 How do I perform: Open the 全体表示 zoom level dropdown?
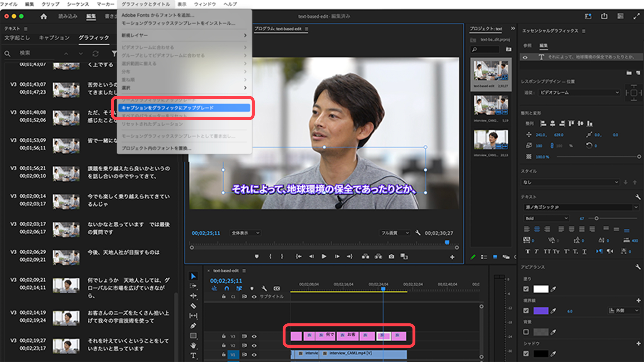[x=245, y=233]
